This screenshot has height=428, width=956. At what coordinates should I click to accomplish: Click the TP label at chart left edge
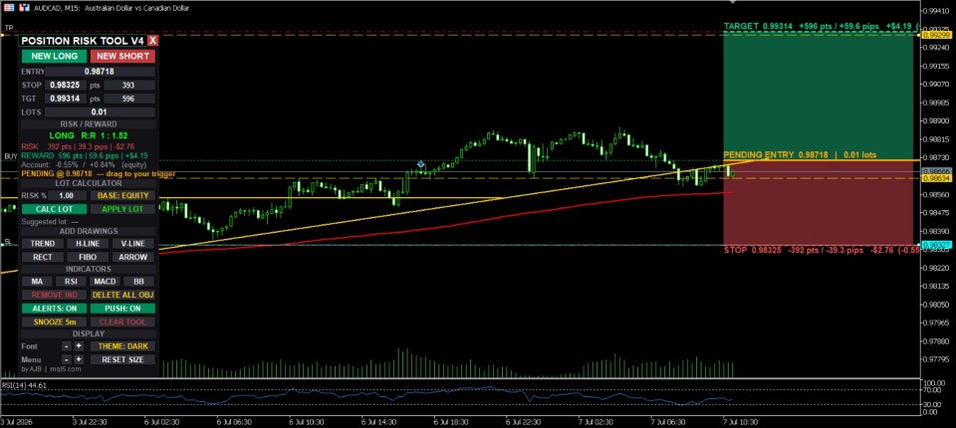[9, 28]
